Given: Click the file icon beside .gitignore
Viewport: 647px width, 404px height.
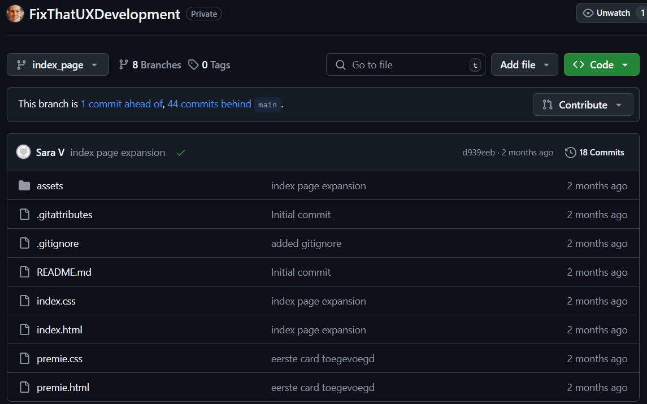Looking at the screenshot, I should (x=24, y=243).
